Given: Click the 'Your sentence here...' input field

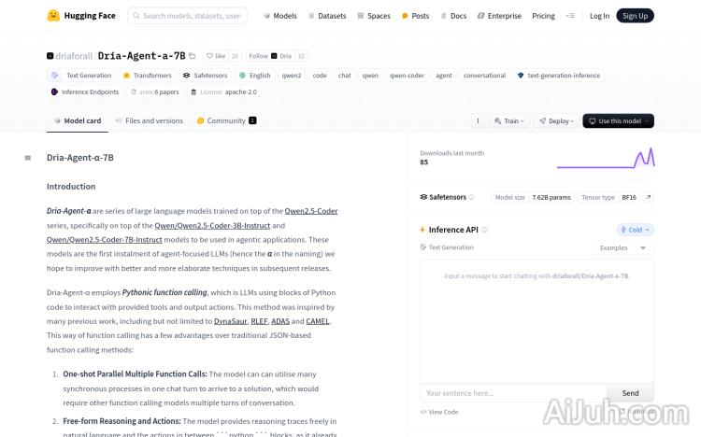Looking at the screenshot, I should pyautogui.click(x=512, y=393).
